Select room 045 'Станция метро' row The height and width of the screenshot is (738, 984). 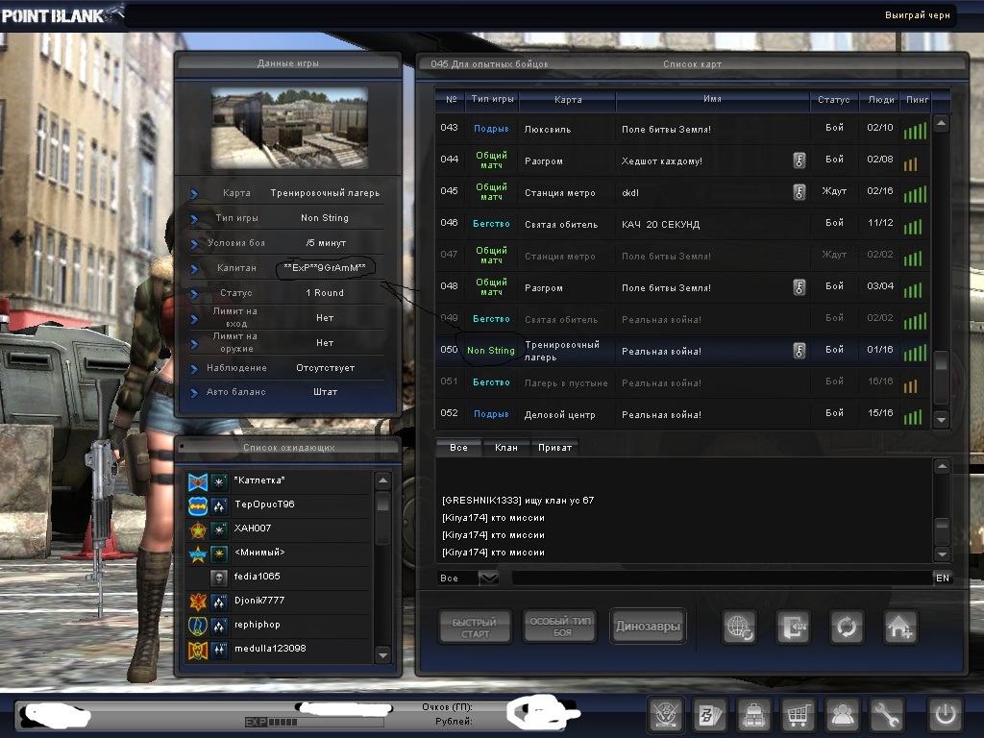coord(673,192)
